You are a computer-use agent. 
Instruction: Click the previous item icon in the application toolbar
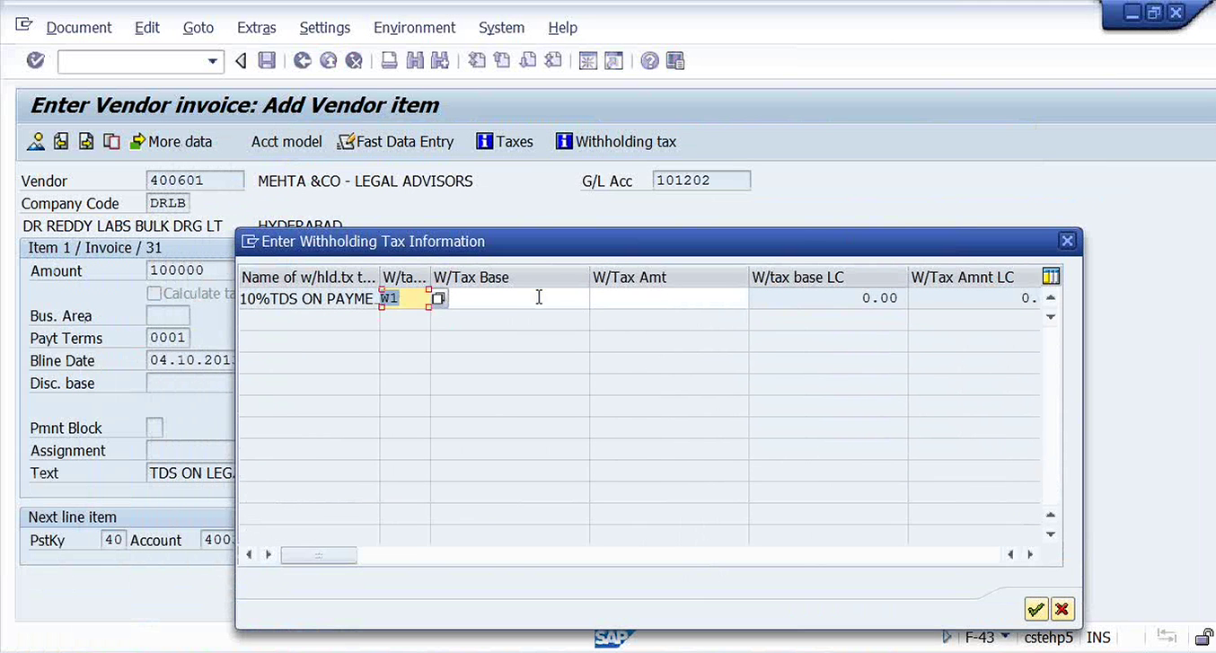(x=61, y=141)
